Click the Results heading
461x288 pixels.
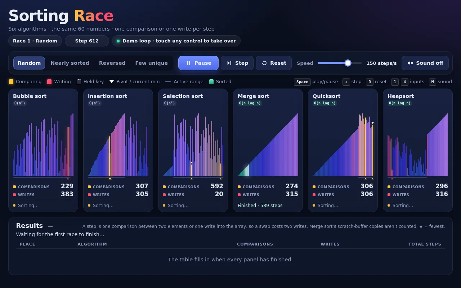[x=30, y=226]
